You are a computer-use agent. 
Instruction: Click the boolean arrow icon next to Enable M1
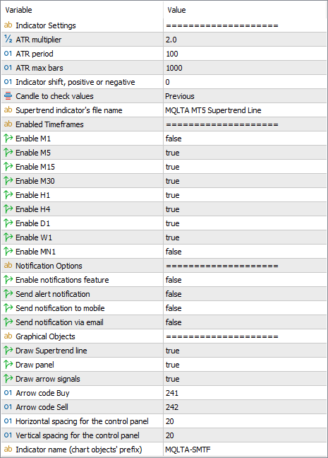tap(8, 138)
